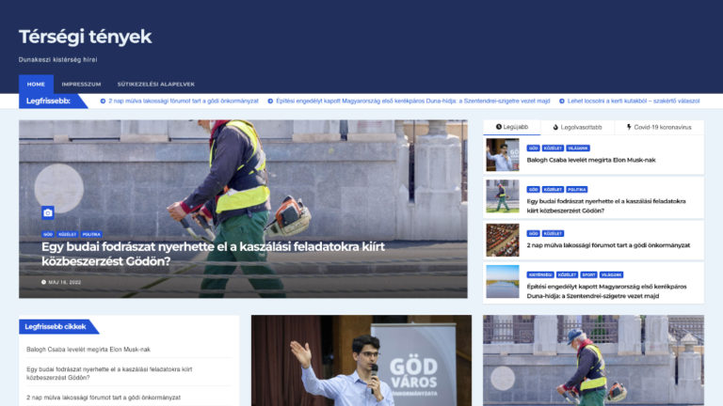Open featured article headline about budai fodrászat
The height and width of the screenshot is (406, 723).
tap(212, 254)
